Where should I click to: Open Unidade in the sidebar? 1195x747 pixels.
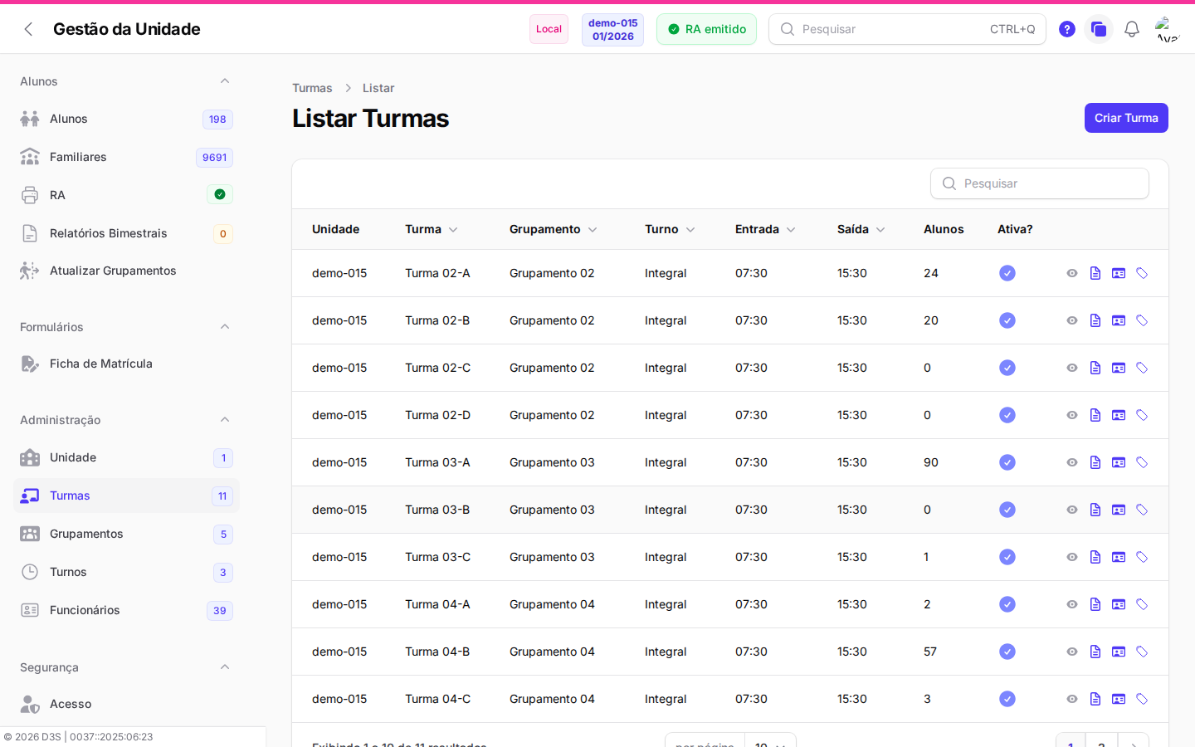(126, 457)
